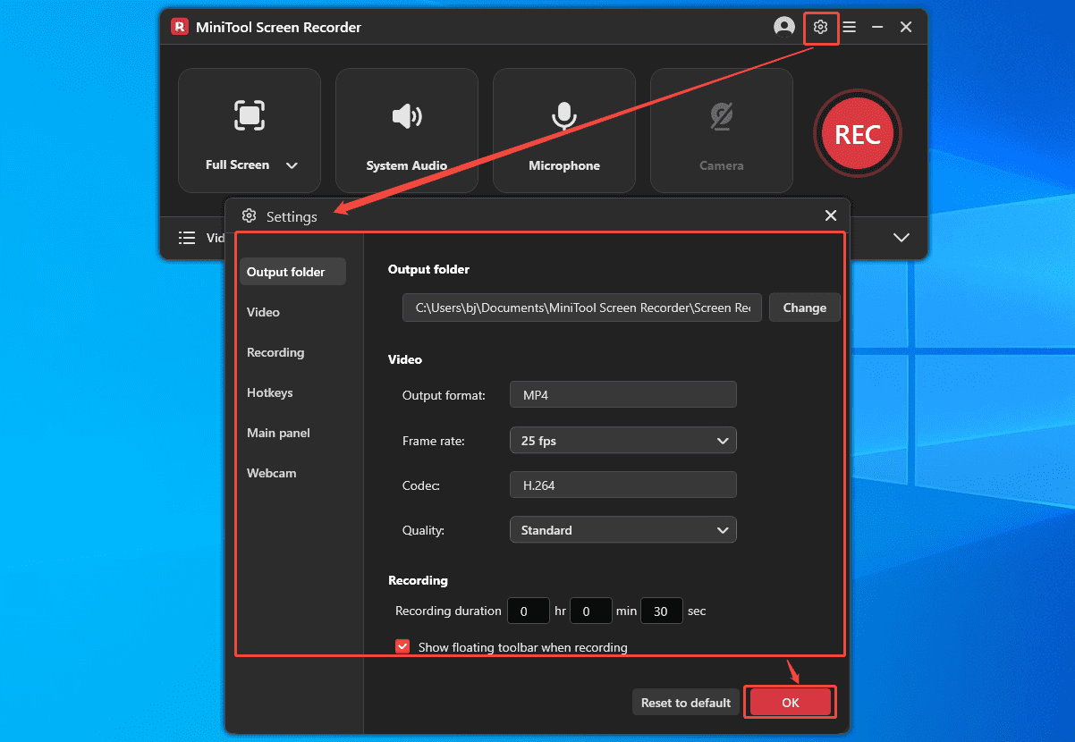
Task: Click Reset to default button
Action: 686,703
